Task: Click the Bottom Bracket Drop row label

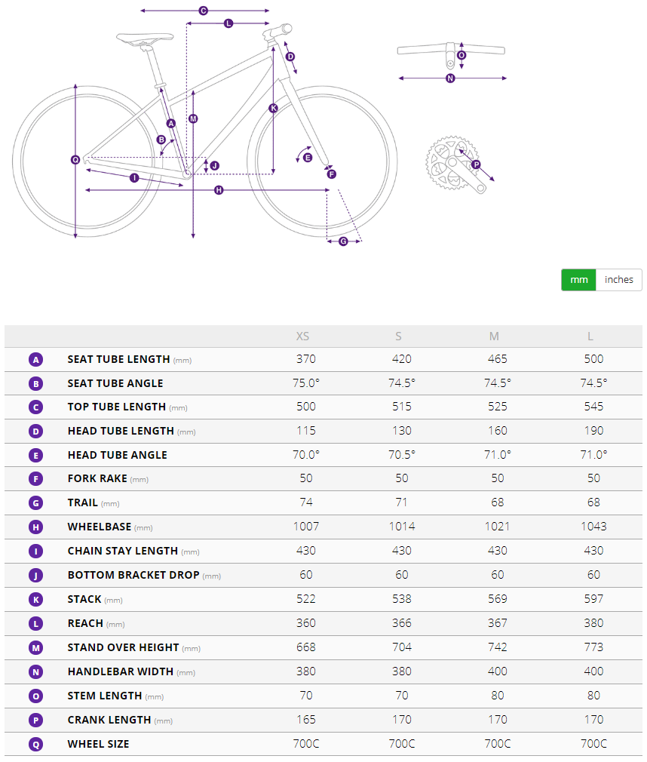Action: point(133,575)
